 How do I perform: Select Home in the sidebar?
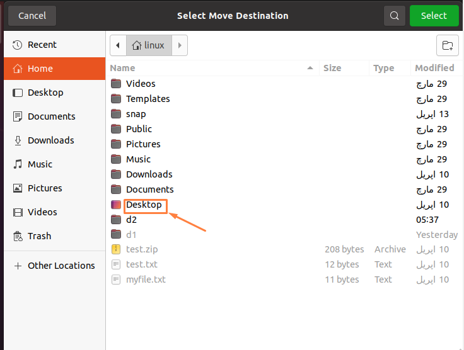[55, 69]
